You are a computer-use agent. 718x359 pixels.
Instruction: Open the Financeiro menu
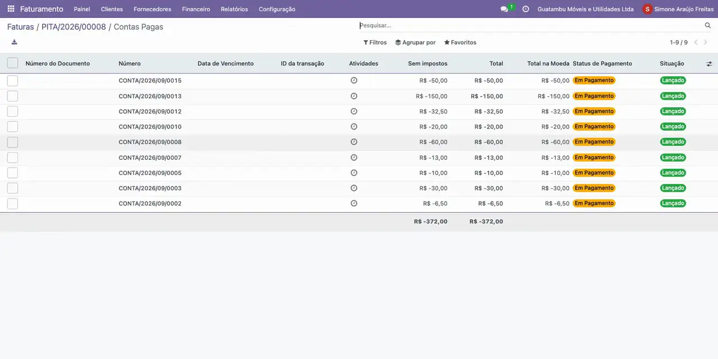point(196,9)
